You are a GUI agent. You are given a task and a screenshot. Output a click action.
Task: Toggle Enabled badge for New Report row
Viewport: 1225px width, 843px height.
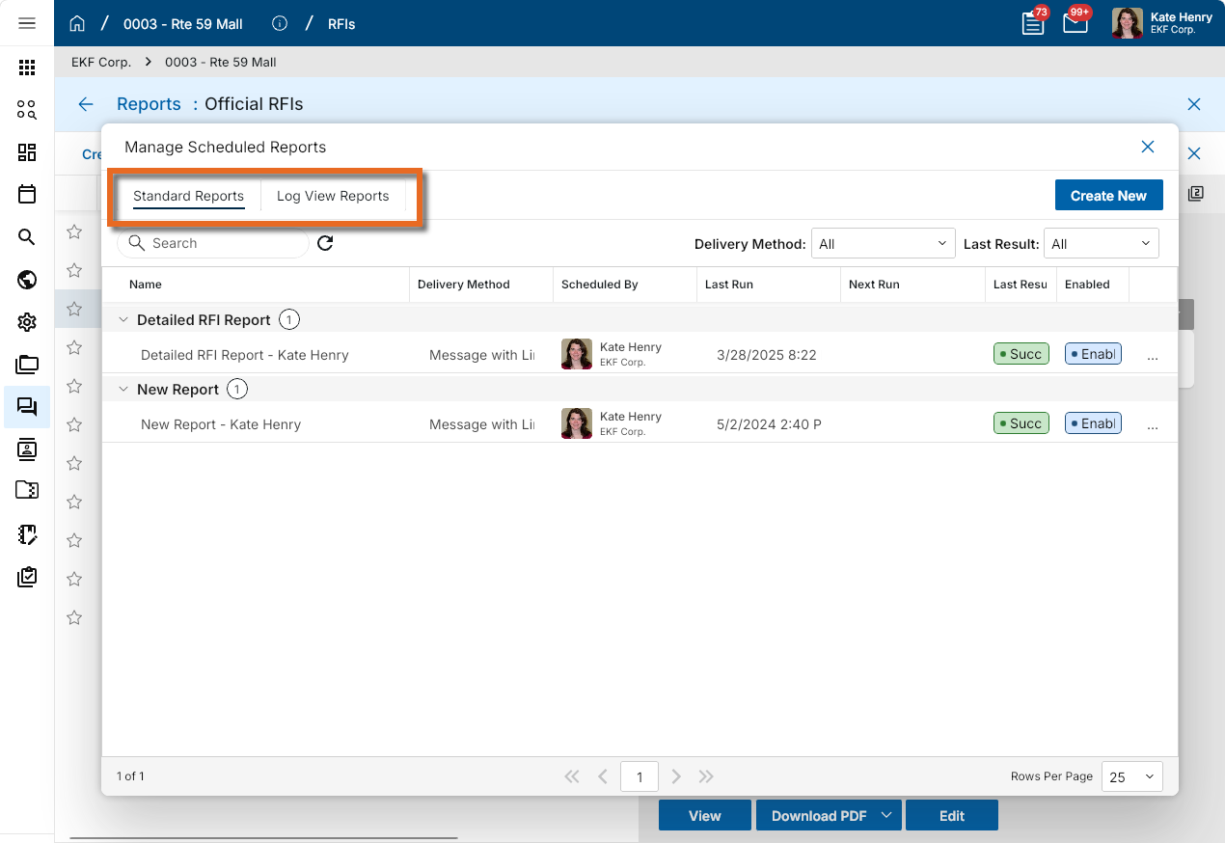pos(1093,423)
